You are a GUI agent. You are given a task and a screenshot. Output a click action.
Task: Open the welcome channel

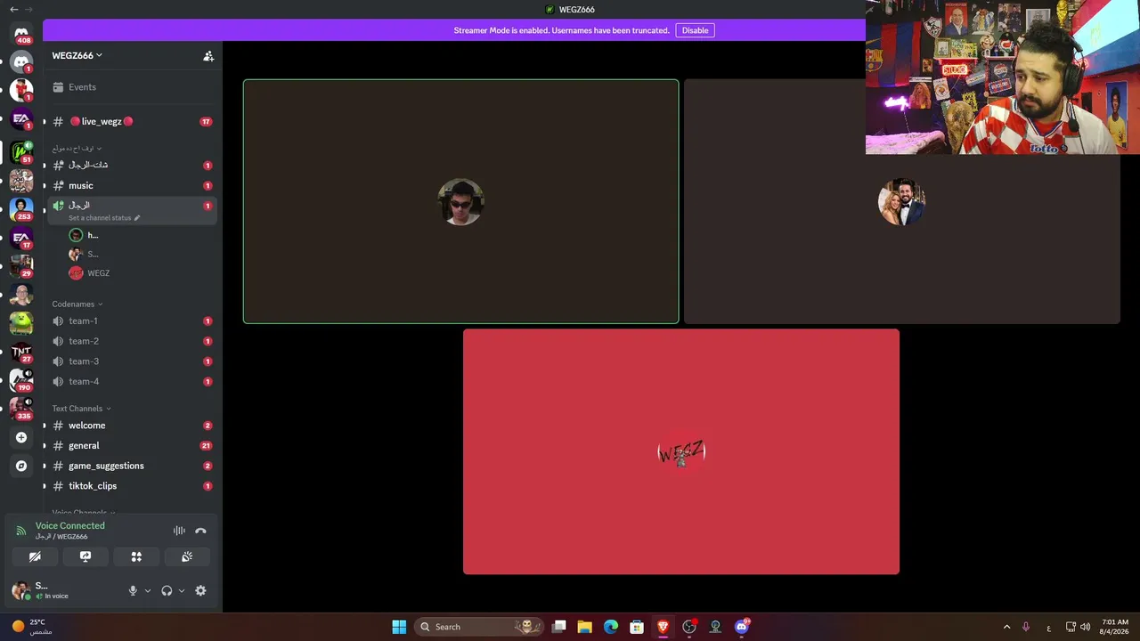[x=131, y=426]
